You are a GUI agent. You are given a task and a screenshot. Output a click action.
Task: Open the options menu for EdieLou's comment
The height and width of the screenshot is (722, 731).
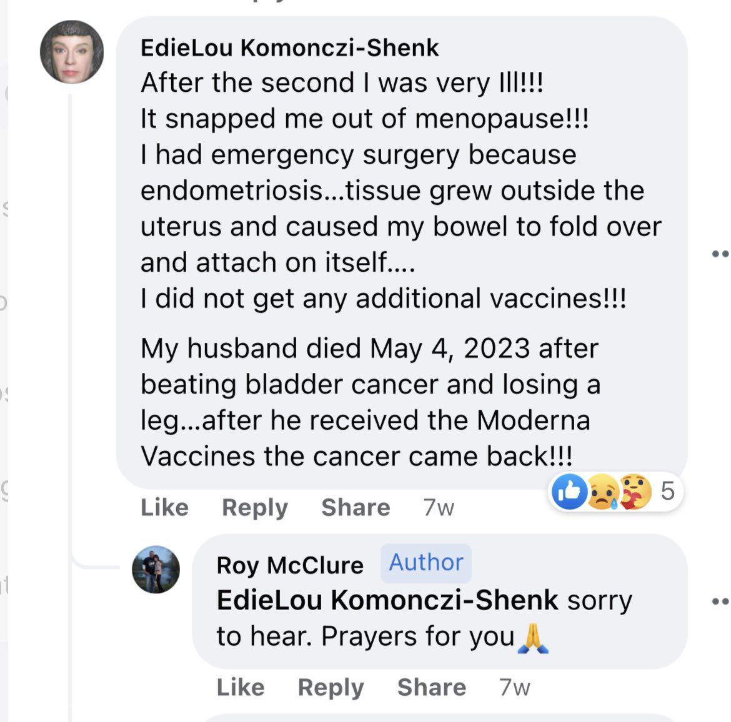tap(721, 254)
